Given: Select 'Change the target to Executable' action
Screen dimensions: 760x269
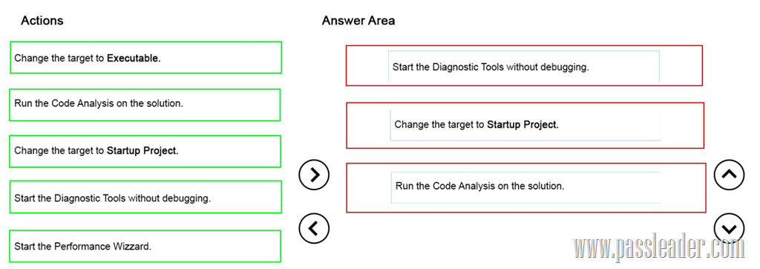Looking at the screenshot, I should (145, 58).
